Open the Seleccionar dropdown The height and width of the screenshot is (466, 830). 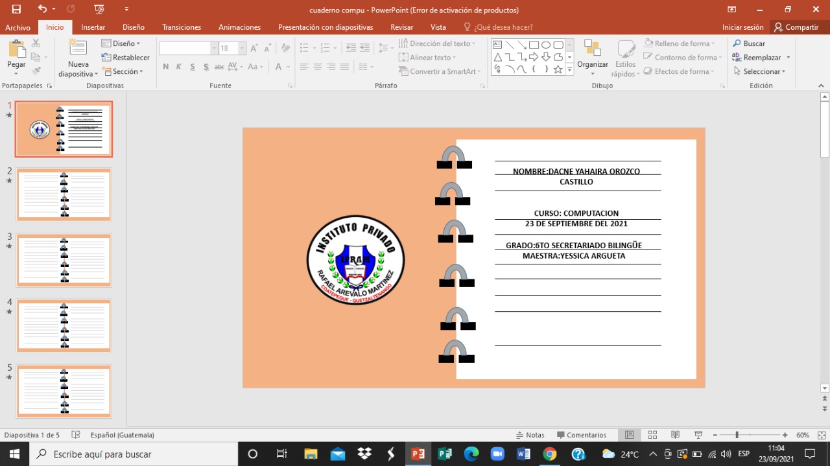pyautogui.click(x=759, y=71)
